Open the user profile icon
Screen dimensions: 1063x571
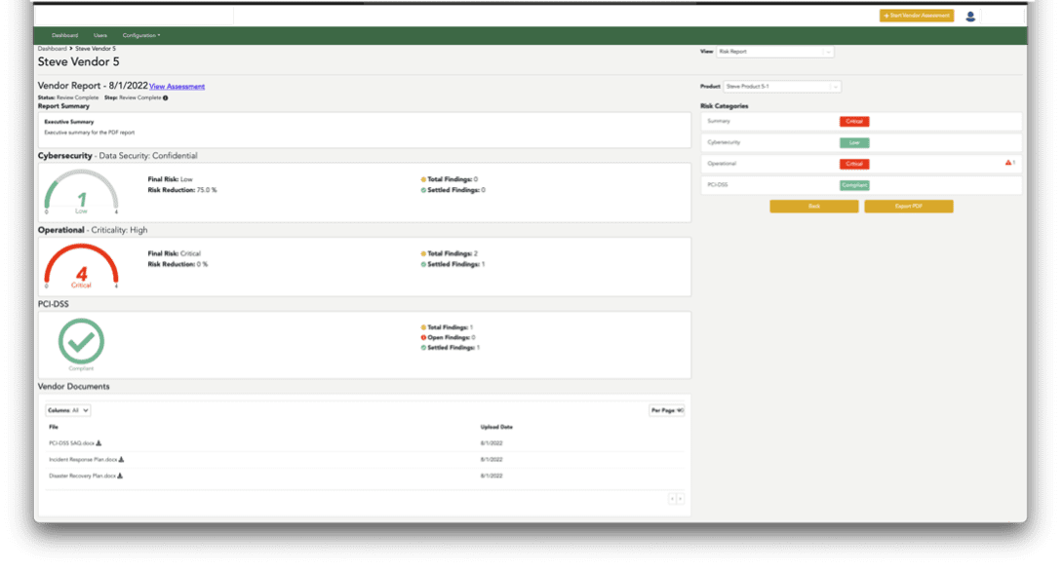click(970, 17)
